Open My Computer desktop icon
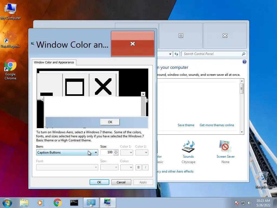This screenshot has width=277, height=208. pyautogui.click(x=11, y=11)
